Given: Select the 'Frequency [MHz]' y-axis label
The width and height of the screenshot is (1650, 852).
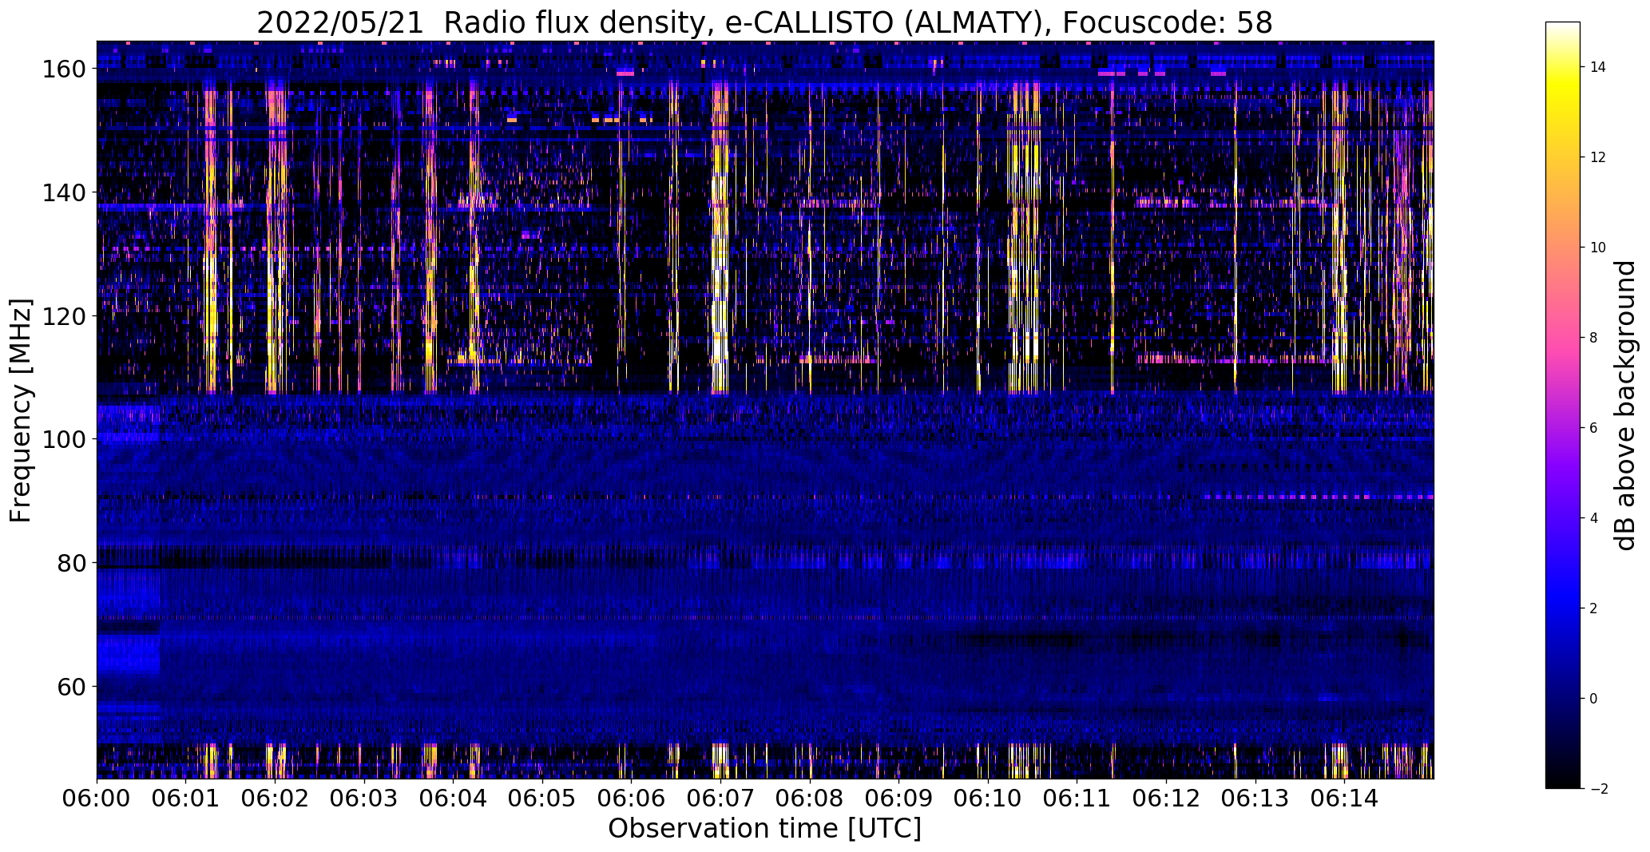Looking at the screenshot, I should (x=21, y=410).
